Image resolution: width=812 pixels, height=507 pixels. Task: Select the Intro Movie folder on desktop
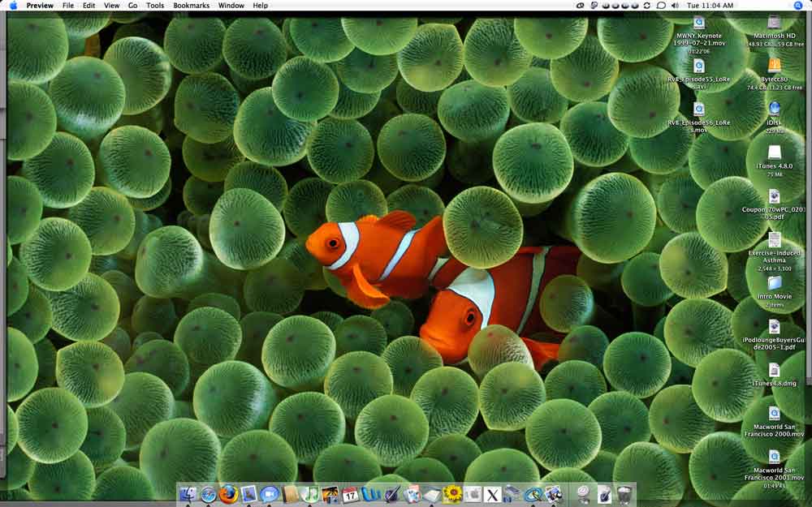[775, 283]
